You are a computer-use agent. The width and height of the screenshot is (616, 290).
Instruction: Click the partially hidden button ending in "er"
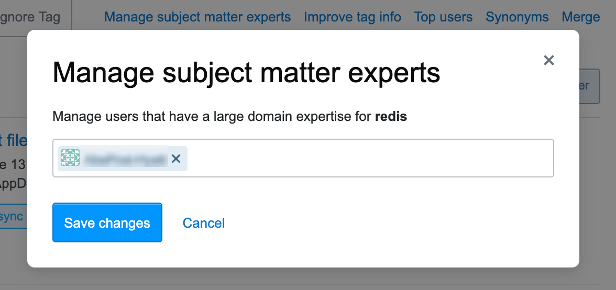pyautogui.click(x=589, y=86)
